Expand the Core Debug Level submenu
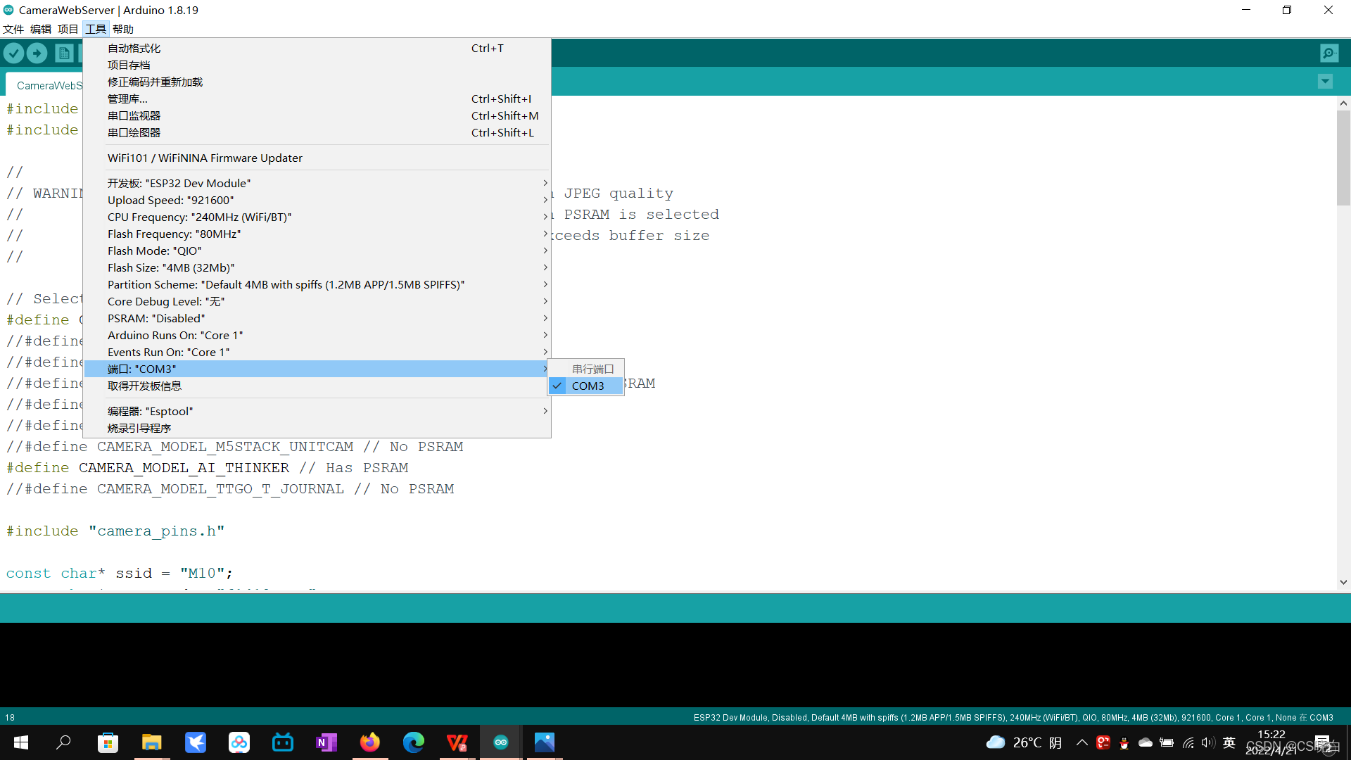Screen dimensions: 1351x760 [317, 301]
